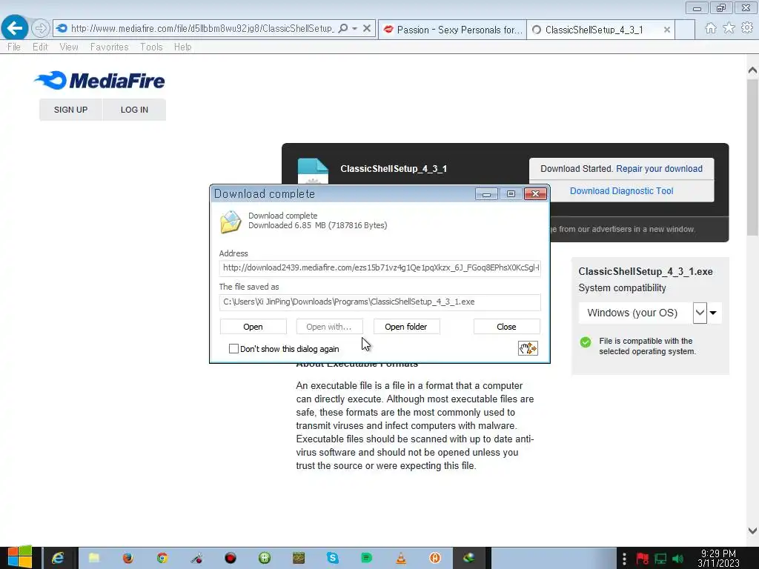Open Internet Explorer from taskbar
Image resolution: width=759 pixels, height=569 pixels.
(59, 559)
